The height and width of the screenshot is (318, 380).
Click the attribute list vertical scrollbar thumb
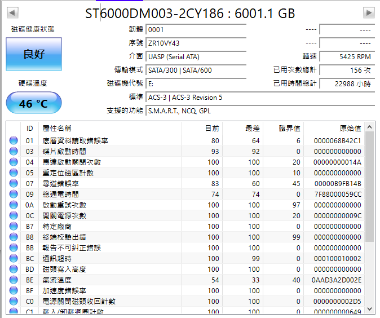(x=369, y=187)
